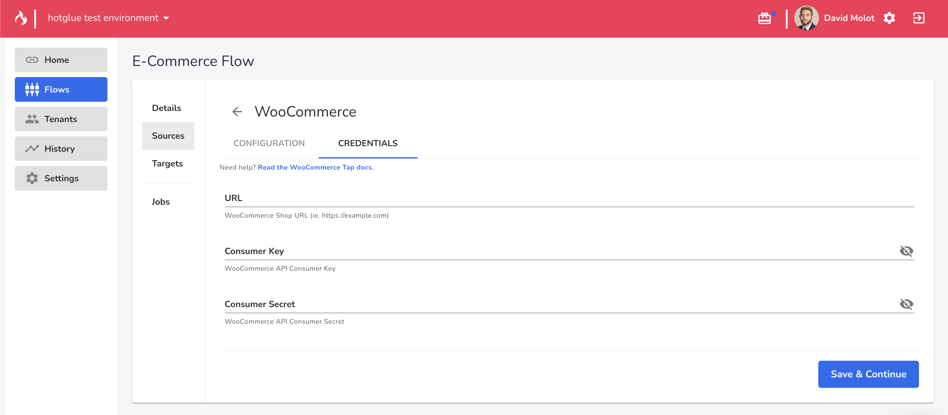Select the CREDENTIALS tab
The height and width of the screenshot is (415, 948).
pyautogui.click(x=368, y=143)
